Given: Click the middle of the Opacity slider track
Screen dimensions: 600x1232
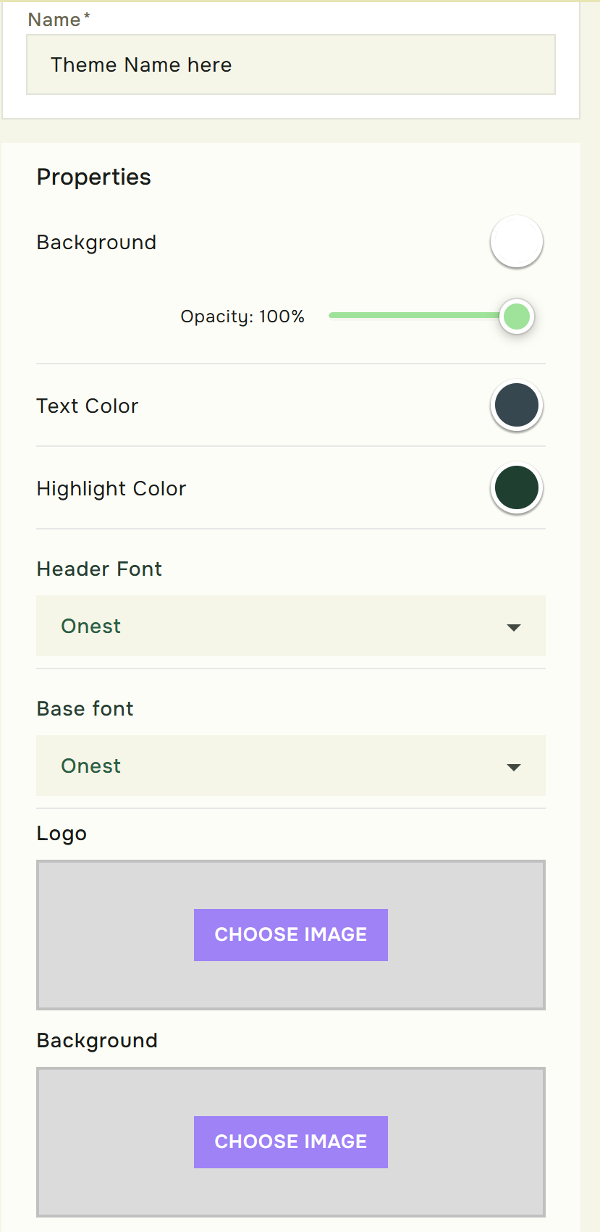Looking at the screenshot, I should pyautogui.click(x=414, y=316).
